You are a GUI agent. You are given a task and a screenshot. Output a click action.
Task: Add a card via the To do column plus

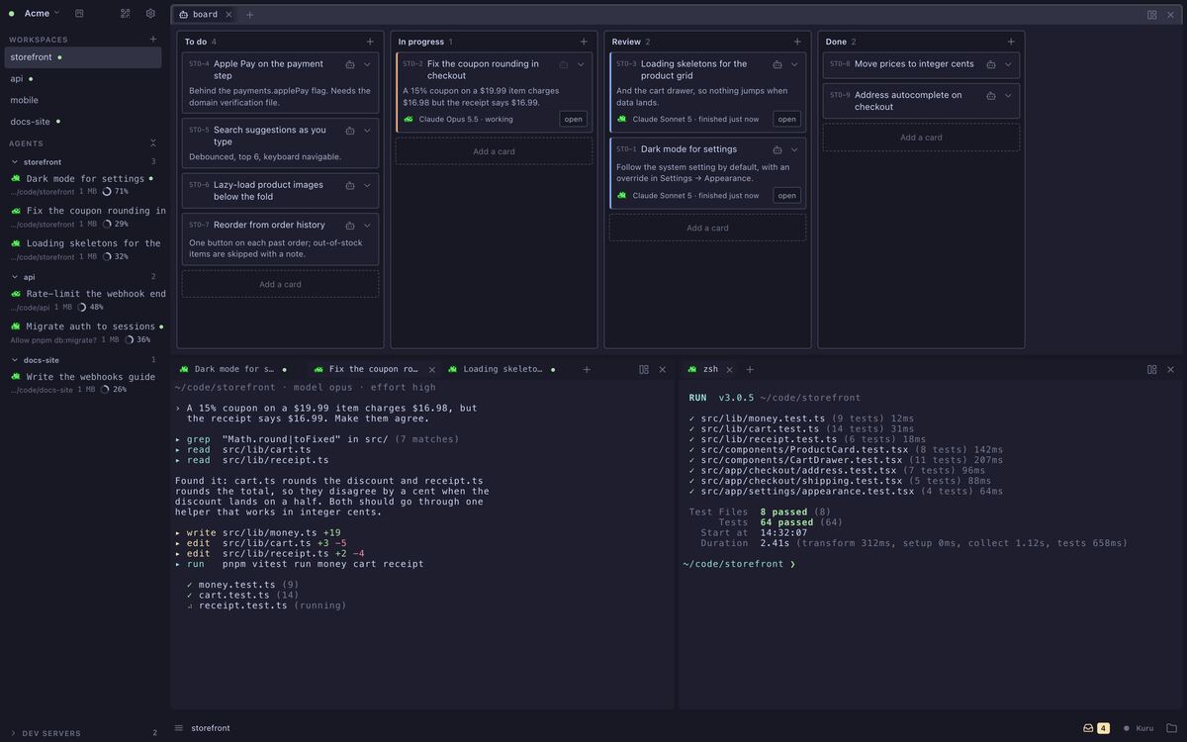pyautogui.click(x=370, y=42)
